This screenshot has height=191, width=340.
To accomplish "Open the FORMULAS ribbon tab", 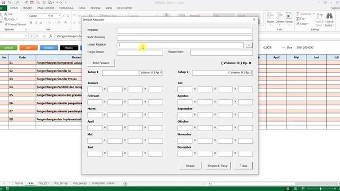I will click(x=66, y=8).
